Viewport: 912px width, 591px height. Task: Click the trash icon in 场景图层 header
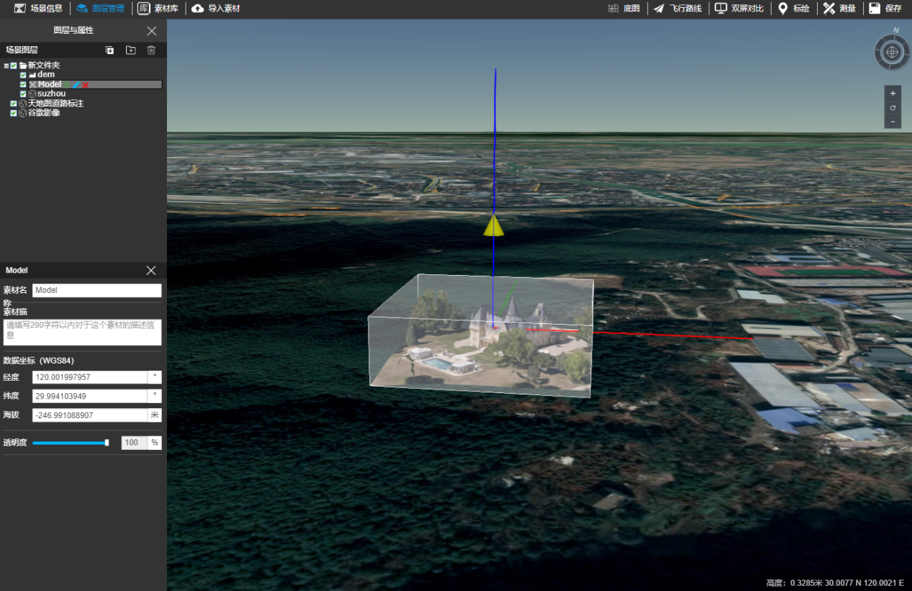pos(151,50)
